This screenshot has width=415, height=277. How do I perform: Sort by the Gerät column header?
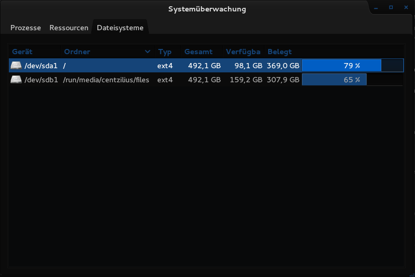[22, 52]
